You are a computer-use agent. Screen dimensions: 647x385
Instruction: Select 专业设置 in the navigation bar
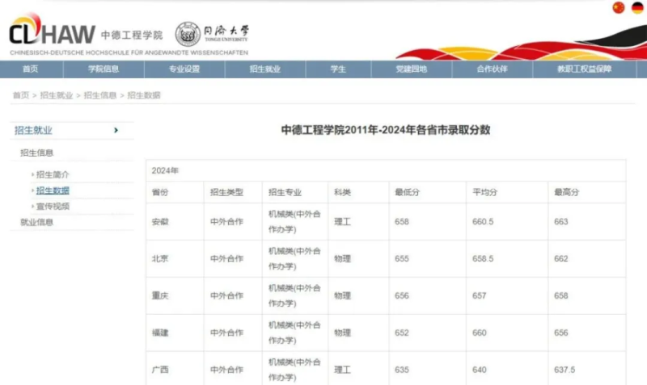184,69
